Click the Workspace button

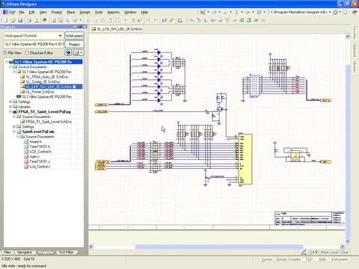[74, 36]
